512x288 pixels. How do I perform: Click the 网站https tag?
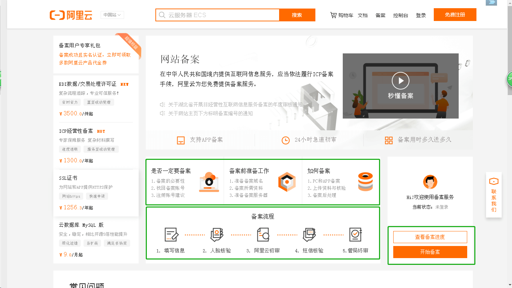click(x=71, y=196)
